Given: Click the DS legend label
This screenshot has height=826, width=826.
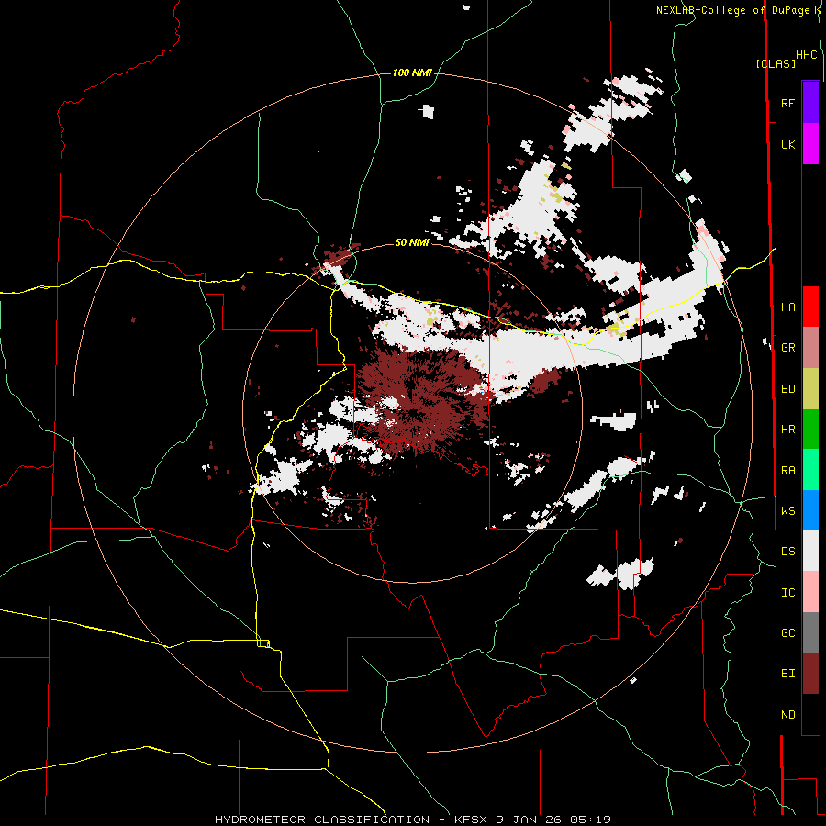Looking at the screenshot, I should coord(787,552).
